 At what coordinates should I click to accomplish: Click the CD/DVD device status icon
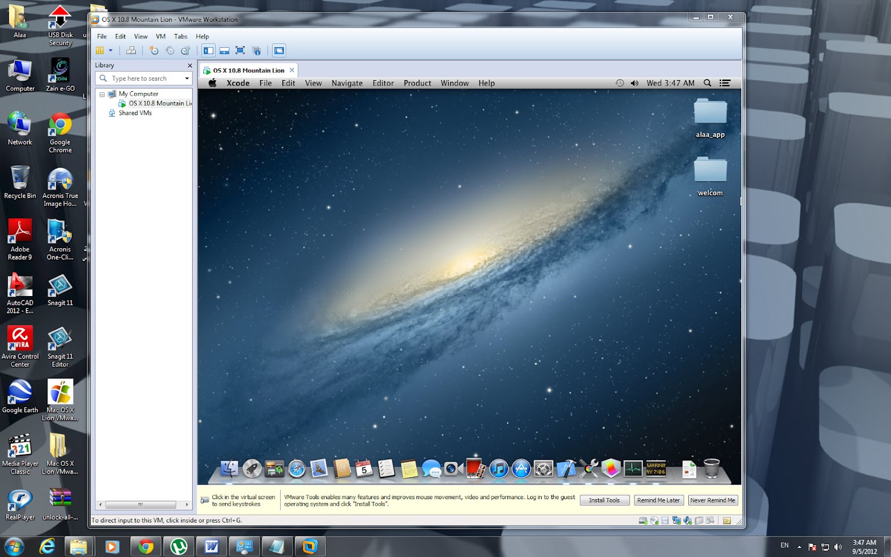[x=654, y=521]
